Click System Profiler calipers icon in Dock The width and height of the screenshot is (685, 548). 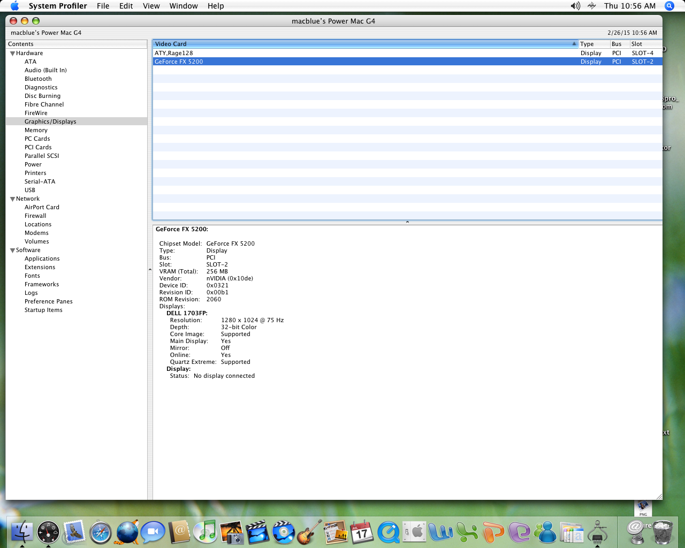click(x=597, y=532)
